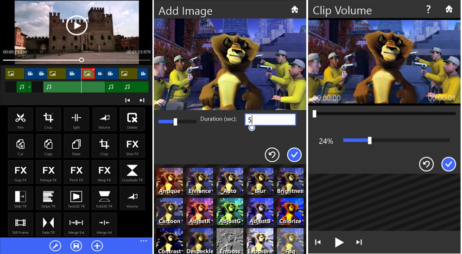The image size is (462, 254).
Task: Choose the Cut tool
Action: pos(20,146)
